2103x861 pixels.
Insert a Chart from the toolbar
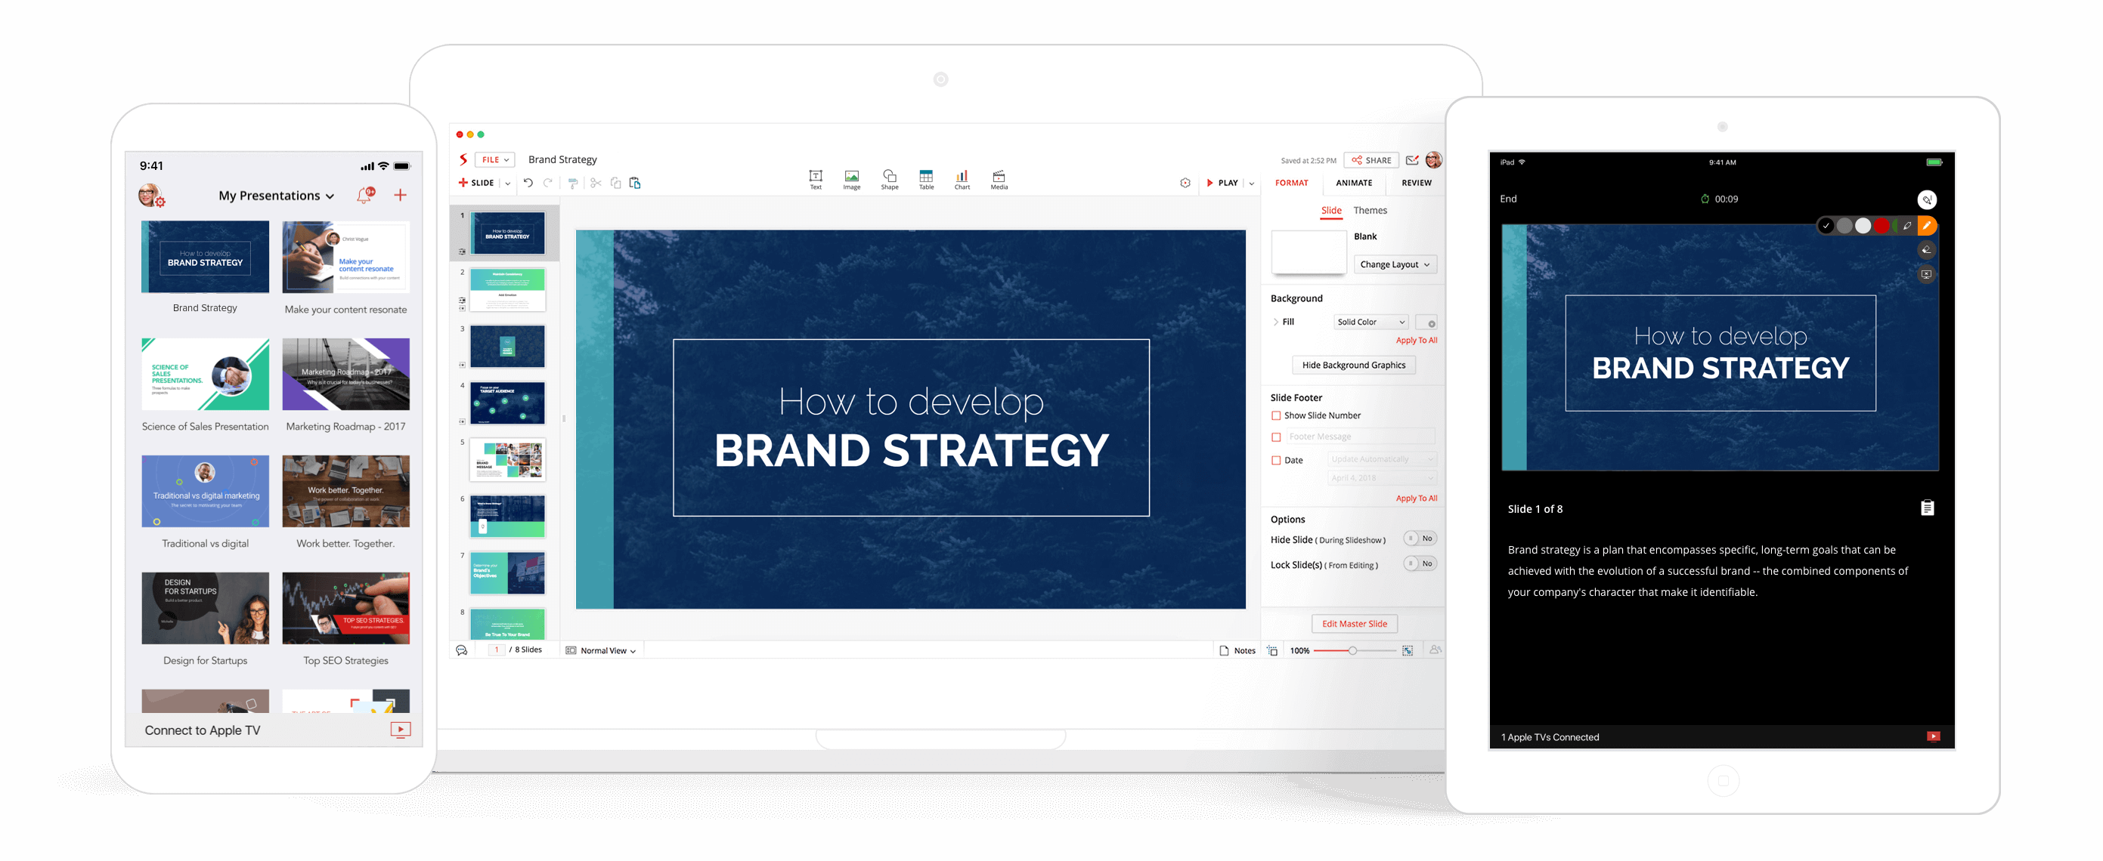(x=962, y=178)
